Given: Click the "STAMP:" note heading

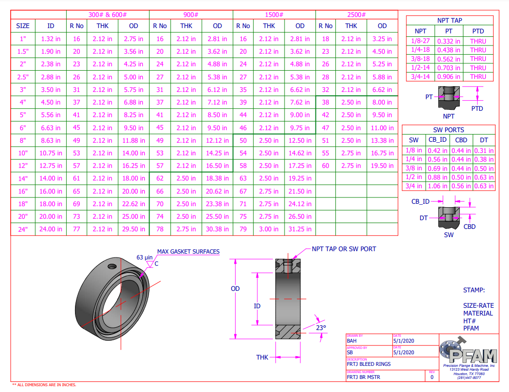Looking at the screenshot, I should point(474,290).
